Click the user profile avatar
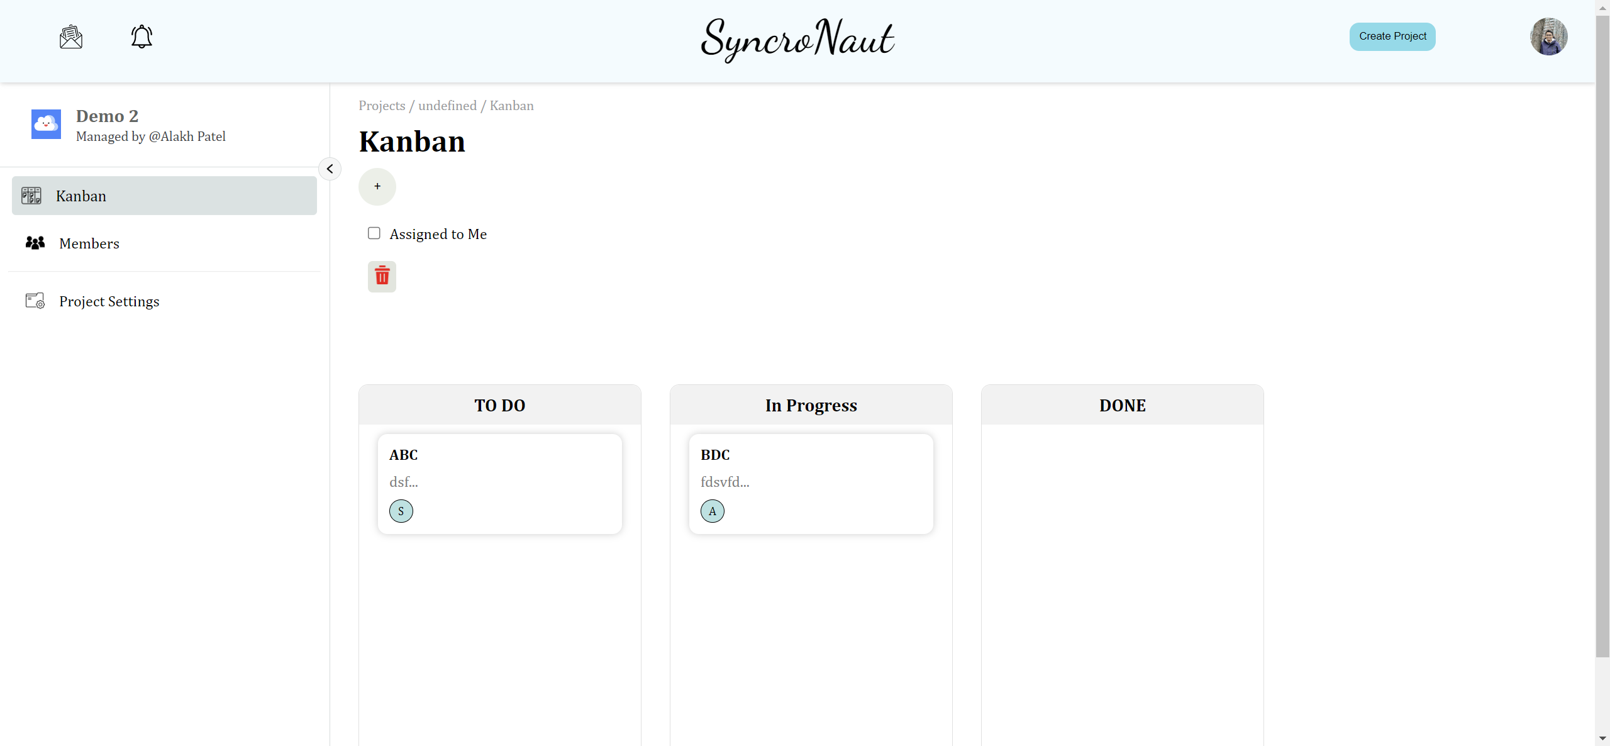Screen dimensions: 1610x746 click(1548, 36)
